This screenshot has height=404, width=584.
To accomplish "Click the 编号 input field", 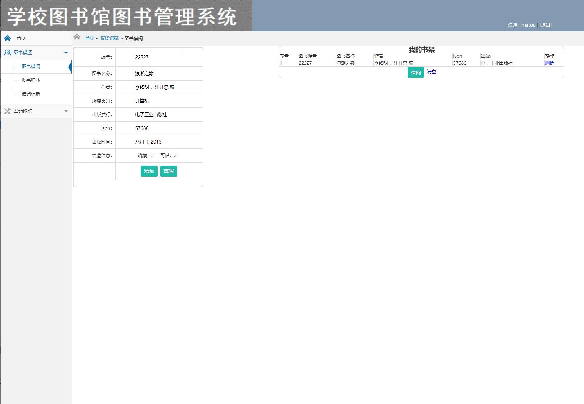I will tap(159, 57).
